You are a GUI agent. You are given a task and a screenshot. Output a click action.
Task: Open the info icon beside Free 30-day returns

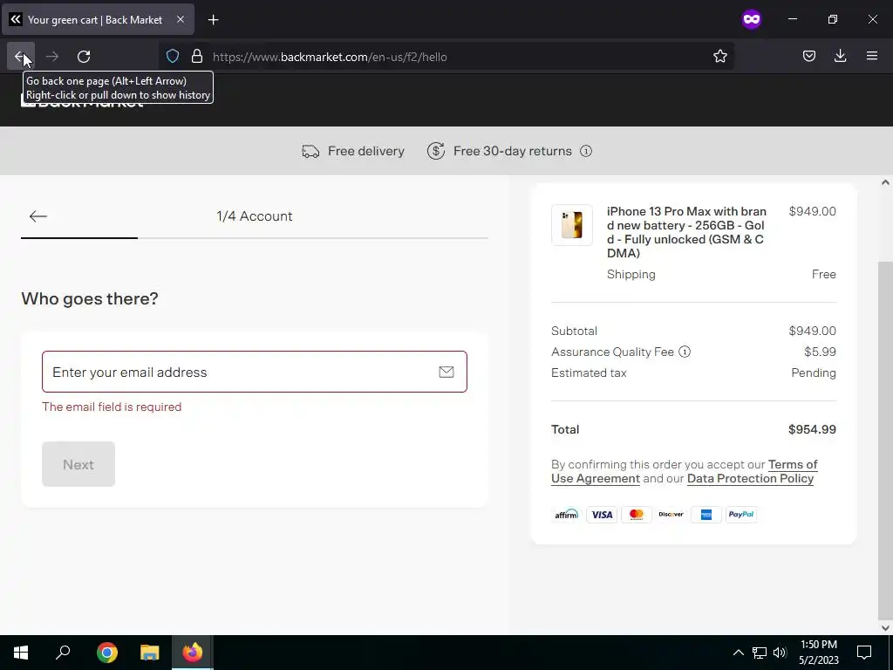pyautogui.click(x=586, y=151)
